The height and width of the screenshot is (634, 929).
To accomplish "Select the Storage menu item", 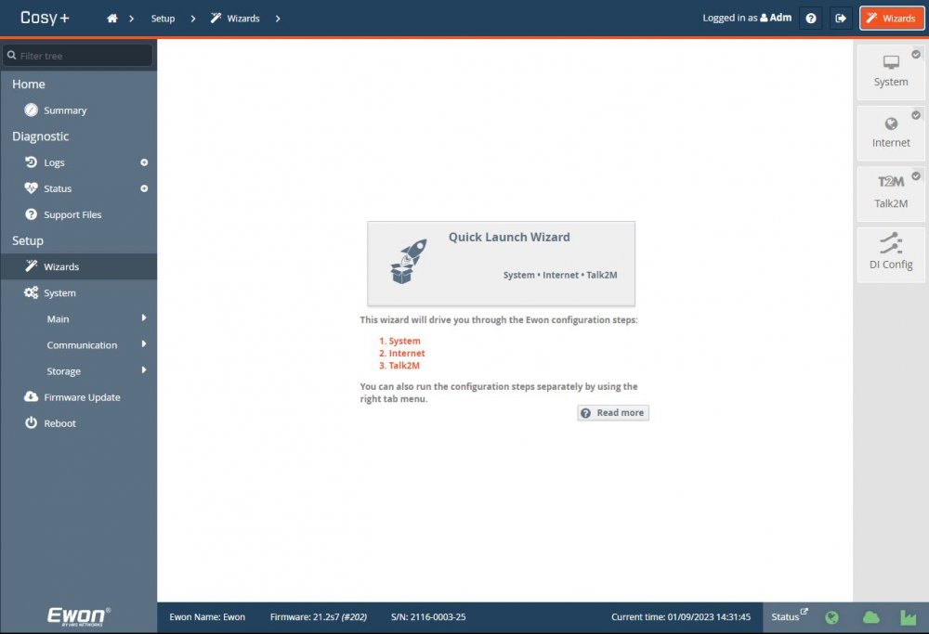I will click(63, 371).
